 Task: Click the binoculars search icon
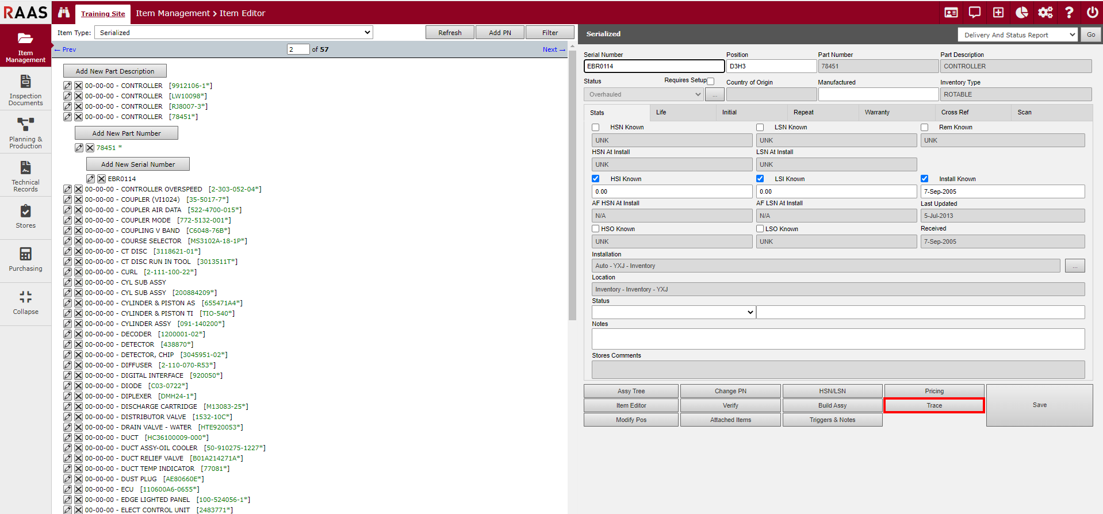click(x=64, y=13)
